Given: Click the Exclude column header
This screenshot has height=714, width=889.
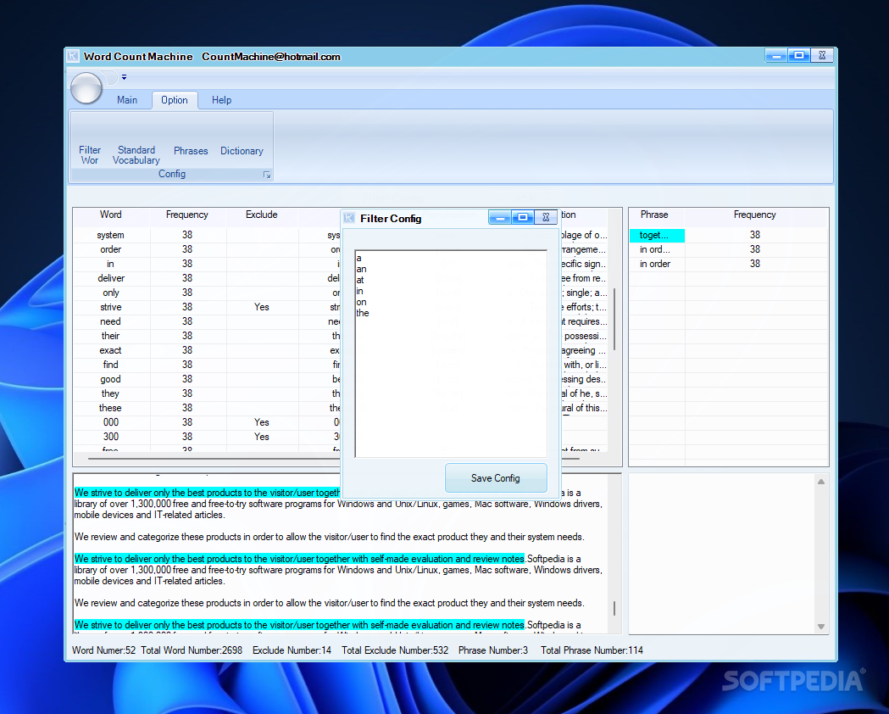Looking at the screenshot, I should click(261, 215).
